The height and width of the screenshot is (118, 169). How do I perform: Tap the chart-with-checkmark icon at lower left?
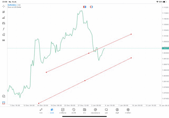[4, 96]
